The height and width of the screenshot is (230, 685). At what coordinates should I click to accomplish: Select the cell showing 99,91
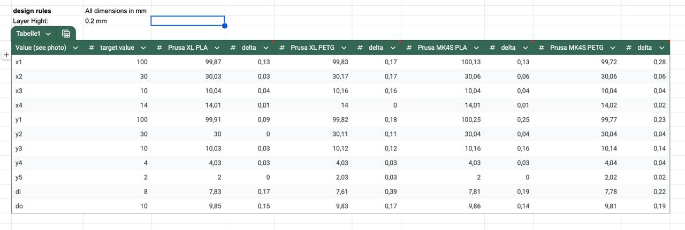click(x=188, y=120)
